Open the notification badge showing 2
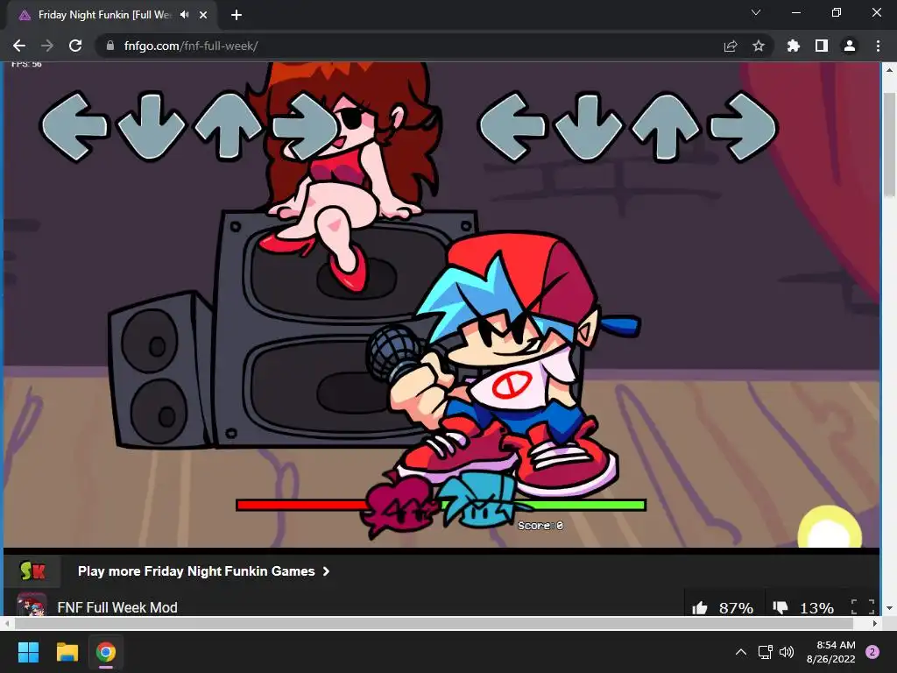897x673 pixels. [872, 652]
